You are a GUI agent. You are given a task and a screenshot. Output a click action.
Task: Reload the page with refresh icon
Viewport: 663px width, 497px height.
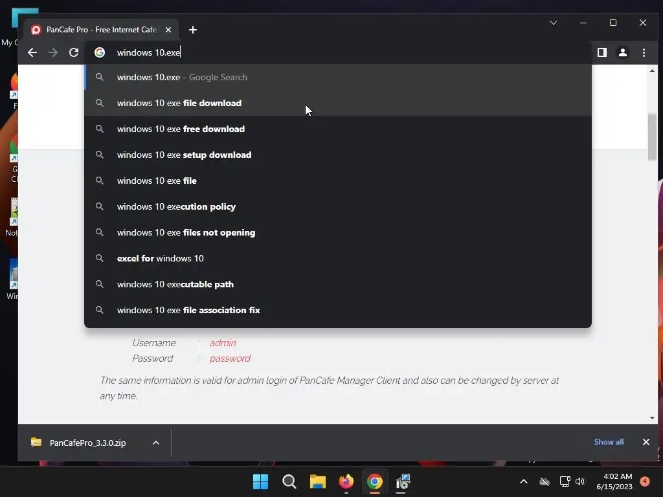pos(74,52)
